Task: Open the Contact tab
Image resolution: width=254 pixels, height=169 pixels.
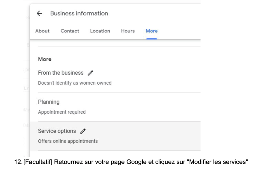Action: [x=70, y=31]
